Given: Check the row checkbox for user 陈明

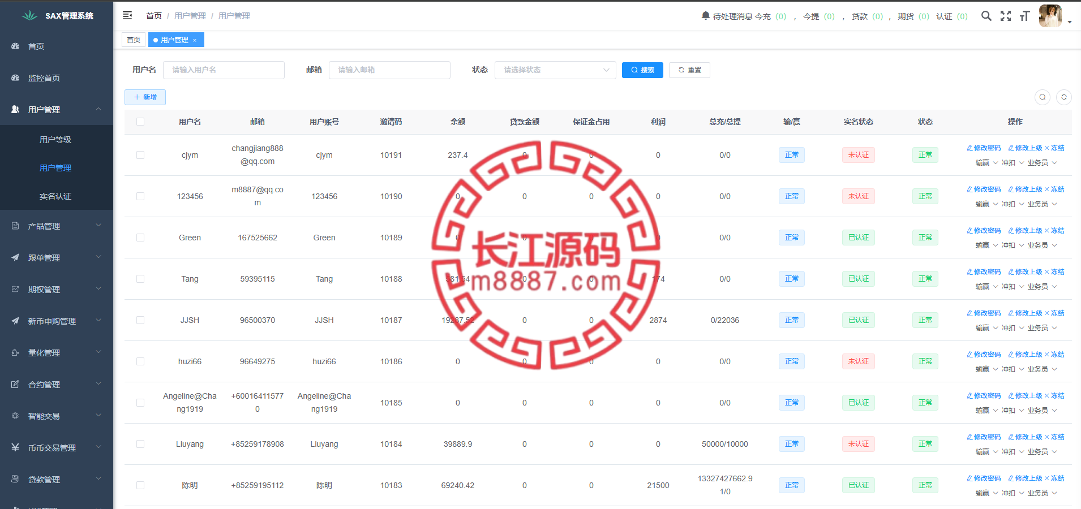Looking at the screenshot, I should click(140, 485).
